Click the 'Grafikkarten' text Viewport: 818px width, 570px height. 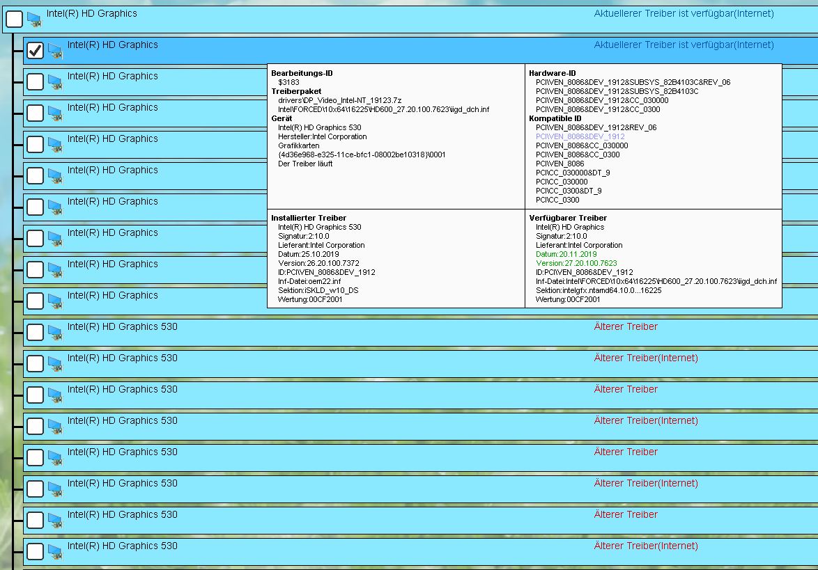(298, 146)
